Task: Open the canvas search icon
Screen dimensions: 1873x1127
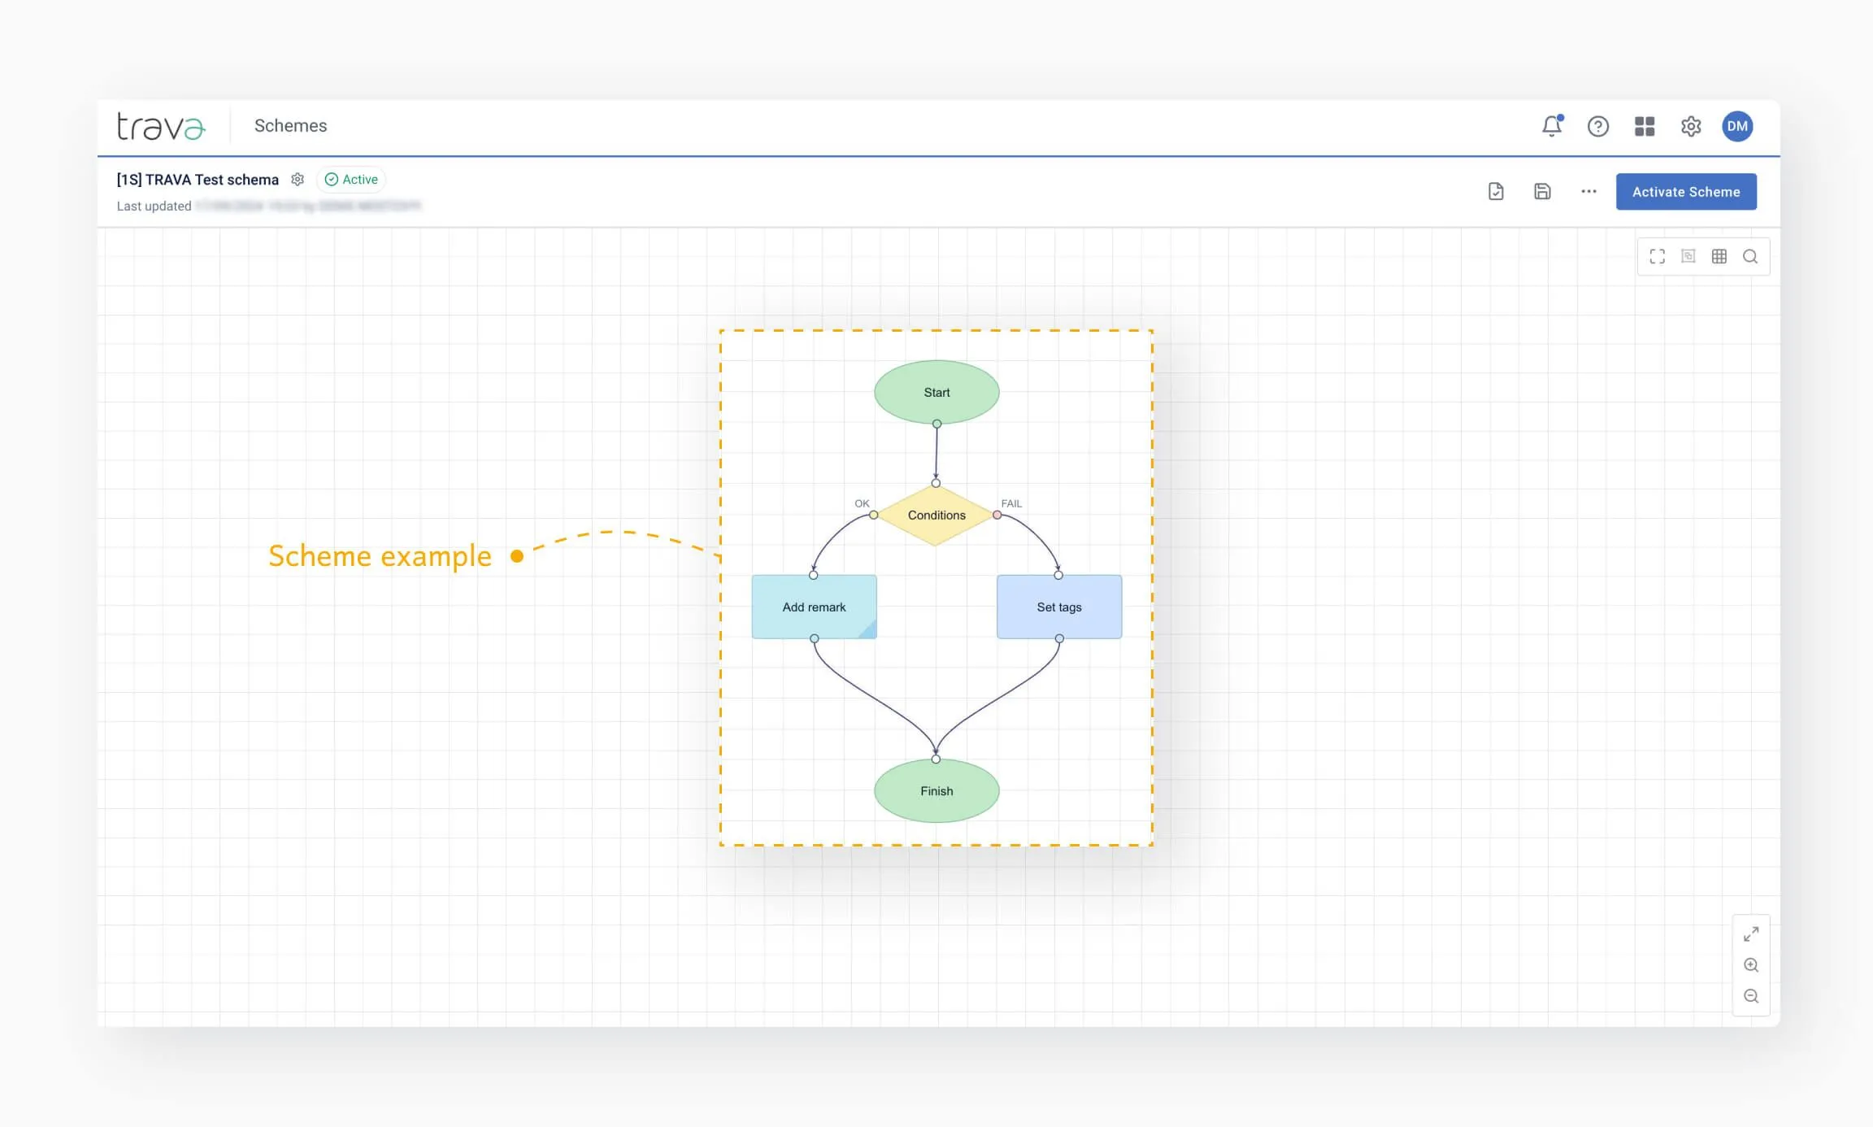Action: point(1750,257)
